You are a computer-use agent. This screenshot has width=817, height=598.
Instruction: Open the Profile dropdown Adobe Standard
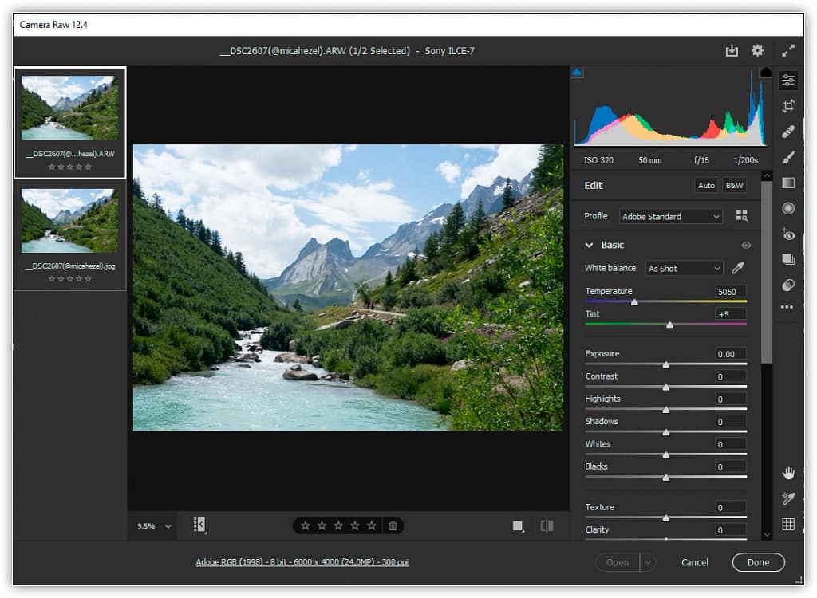pyautogui.click(x=670, y=216)
